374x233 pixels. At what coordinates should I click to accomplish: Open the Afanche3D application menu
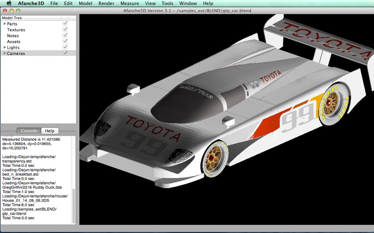[31, 4]
